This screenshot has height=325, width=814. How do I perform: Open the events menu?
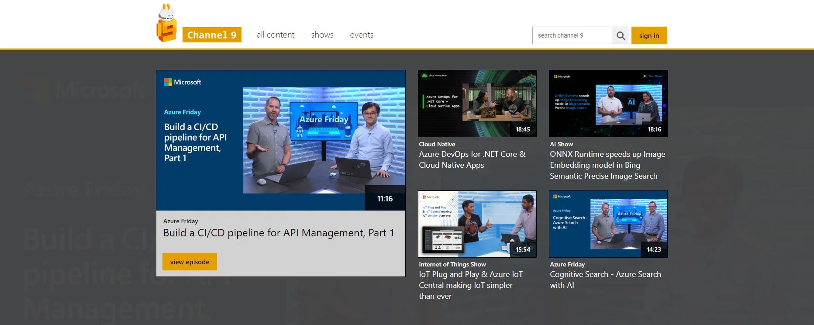tap(362, 35)
